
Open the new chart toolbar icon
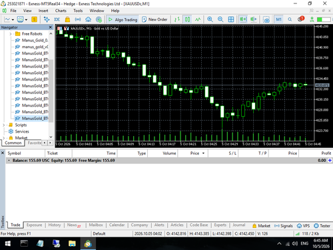7,19
